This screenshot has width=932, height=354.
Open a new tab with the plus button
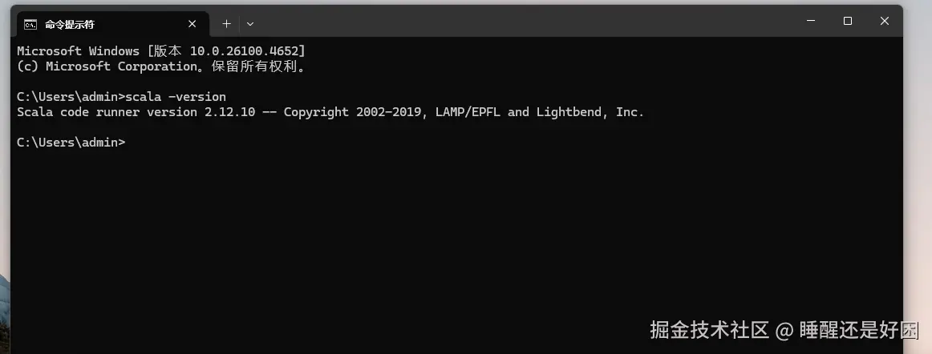click(x=226, y=24)
